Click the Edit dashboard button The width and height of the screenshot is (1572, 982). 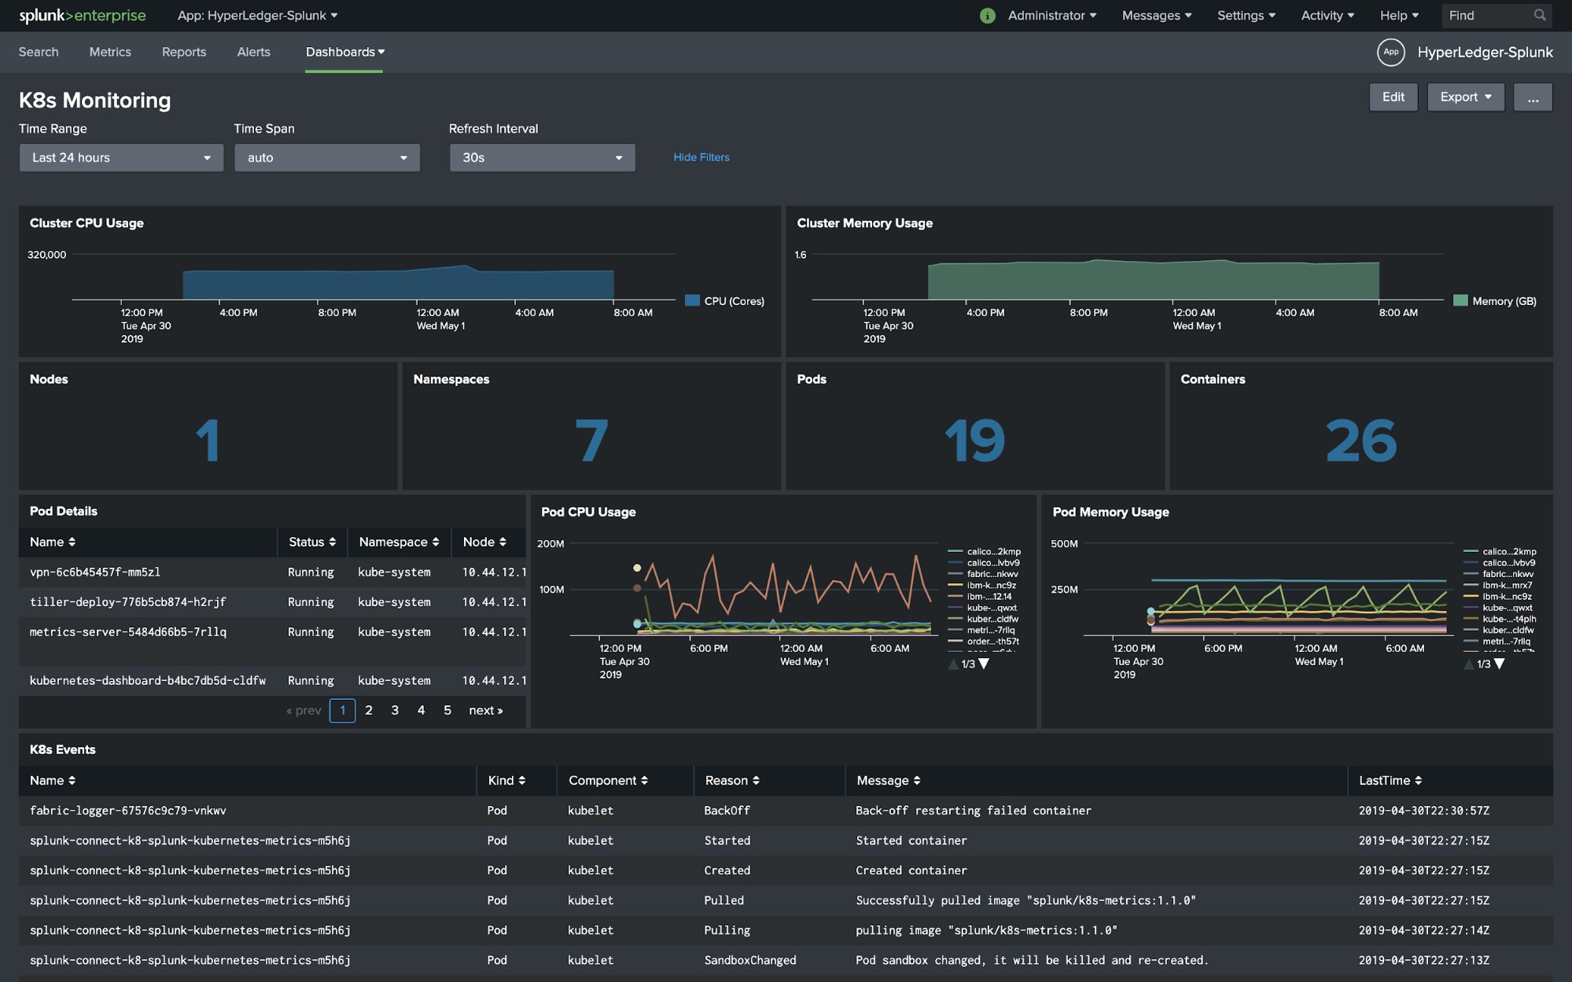coord(1393,97)
